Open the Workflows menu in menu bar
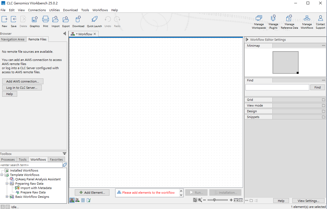 coord(100,10)
